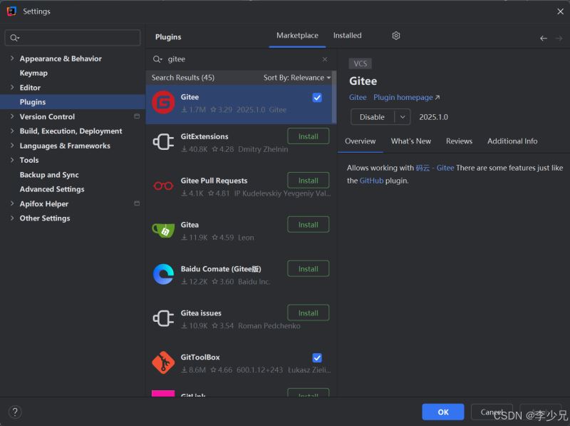
Task: Focus the plugin search field containing gitee
Action: point(240,59)
